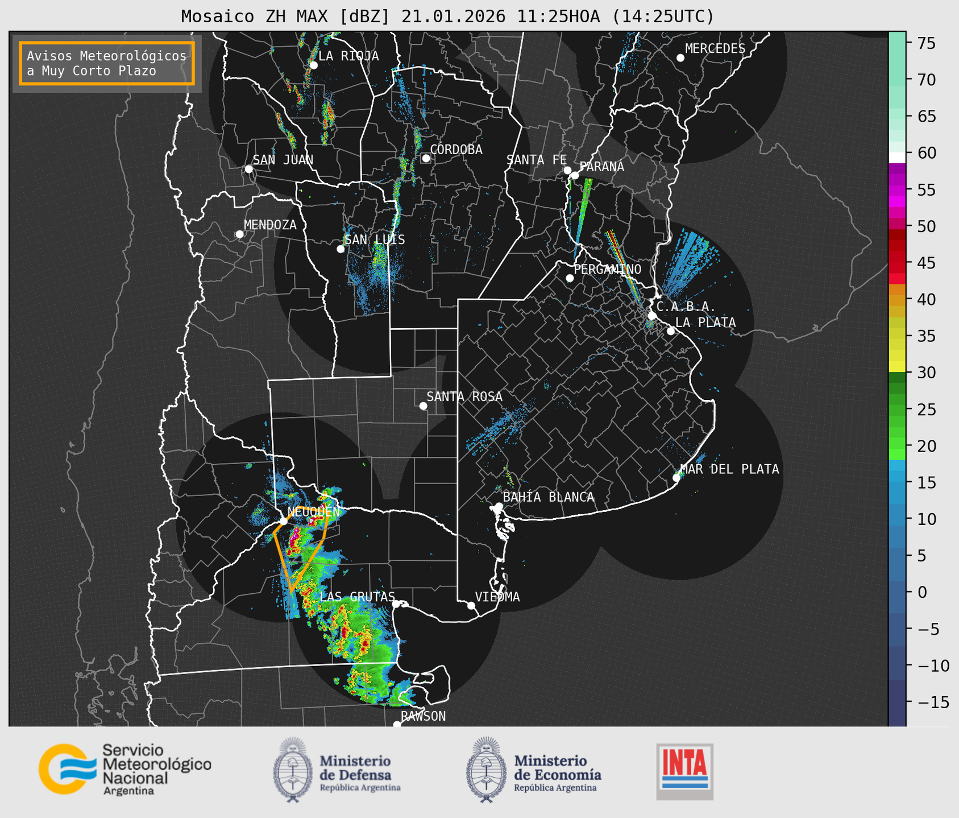The image size is (959, 818).
Task: Select the SAN LUIS map label
Action: pyautogui.click(x=375, y=239)
